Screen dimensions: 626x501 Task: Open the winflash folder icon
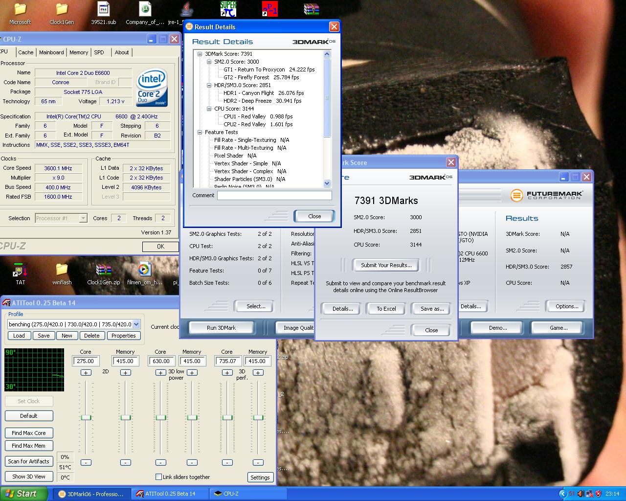coord(62,273)
